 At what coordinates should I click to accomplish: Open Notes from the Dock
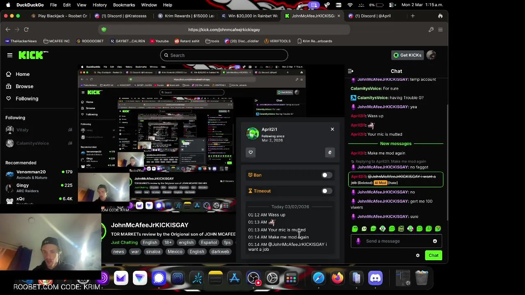tap(215, 278)
